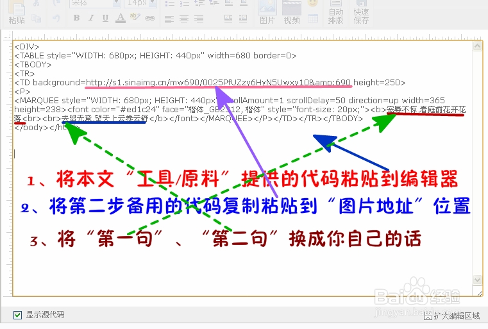Toggle italic formatting (I)
This screenshot has width=488, height=329.
coord(91,18)
